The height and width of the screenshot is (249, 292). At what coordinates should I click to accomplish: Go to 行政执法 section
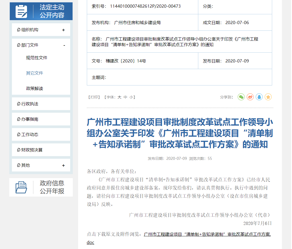click(x=30, y=104)
